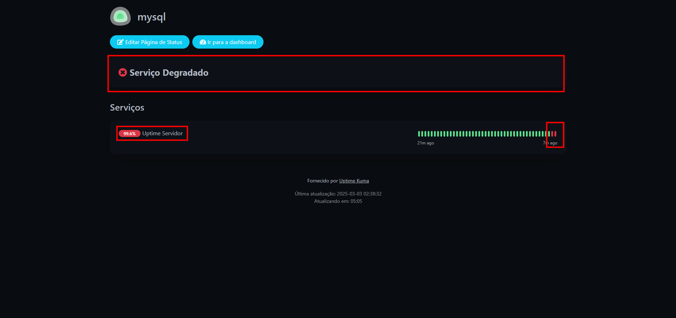The width and height of the screenshot is (676, 318).
Task: Click the mysql page title
Action: pyautogui.click(x=151, y=17)
